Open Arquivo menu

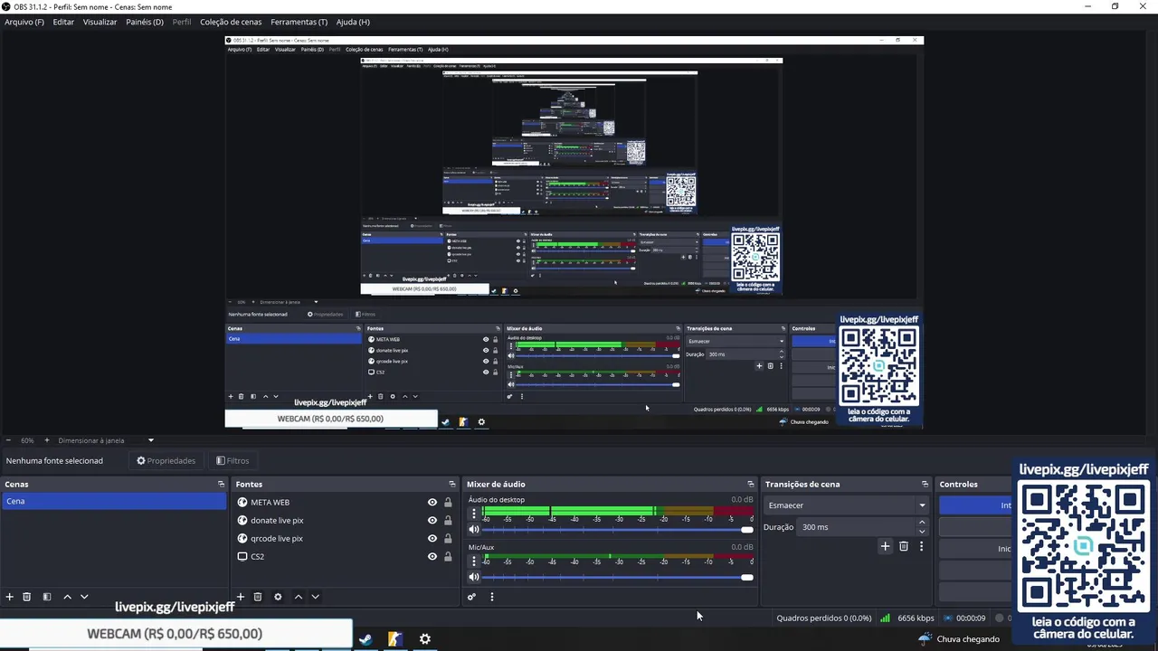pos(24,22)
